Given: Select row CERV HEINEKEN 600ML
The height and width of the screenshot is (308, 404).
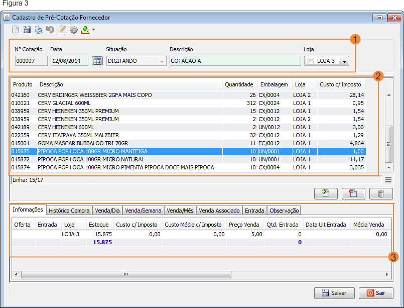Looking at the screenshot, I should 188,127.
